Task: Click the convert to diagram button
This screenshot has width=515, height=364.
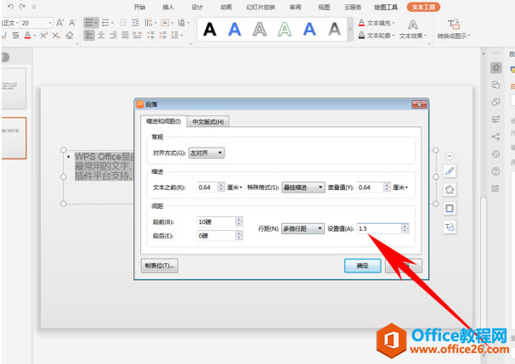Action: pos(454,30)
